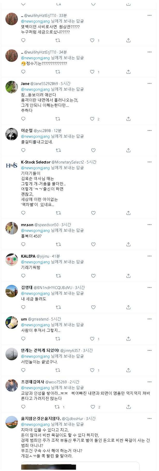Open the more options menu on the top tweet
This screenshot has width=159, height=471.
tap(149, 15)
